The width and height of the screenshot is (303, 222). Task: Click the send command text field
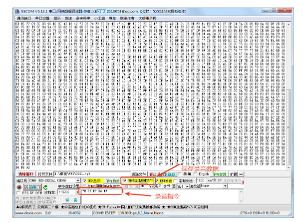pyautogui.click(x=161, y=197)
